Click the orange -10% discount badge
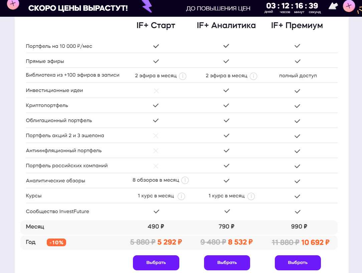This screenshot has height=273, width=362. [56, 242]
